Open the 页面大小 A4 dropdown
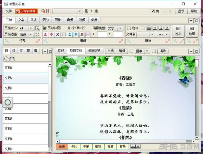This screenshot has width=203, height=154. 26,28
